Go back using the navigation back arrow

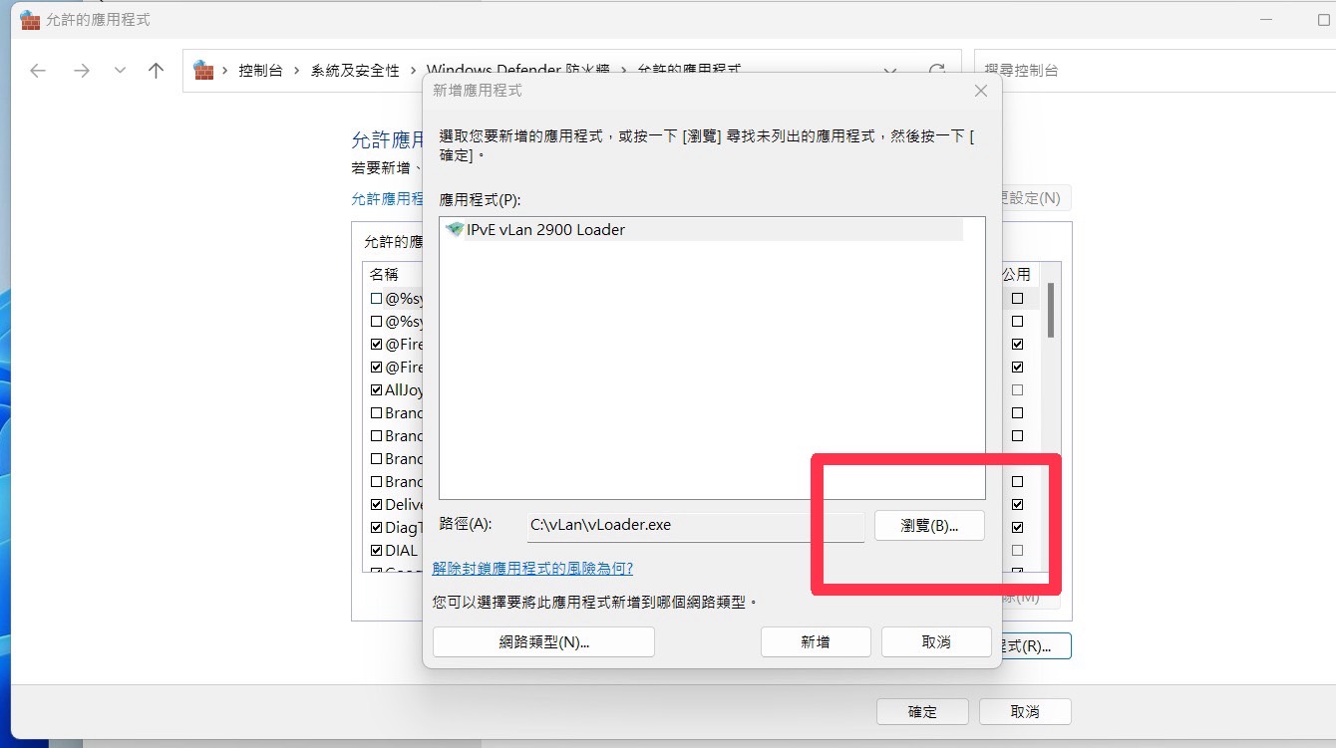point(38,71)
